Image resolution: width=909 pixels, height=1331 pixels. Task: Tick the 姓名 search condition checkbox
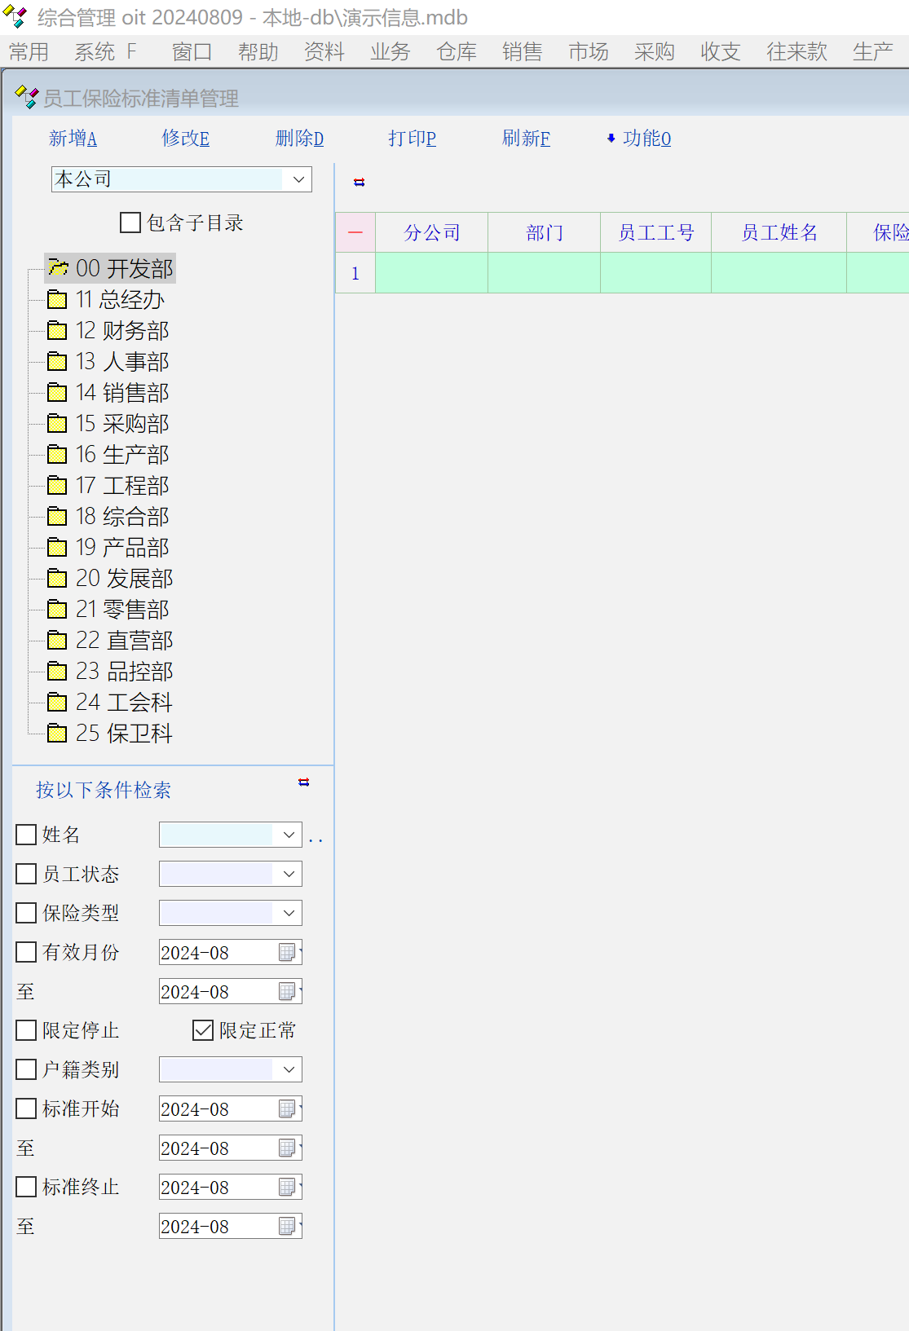(26, 835)
